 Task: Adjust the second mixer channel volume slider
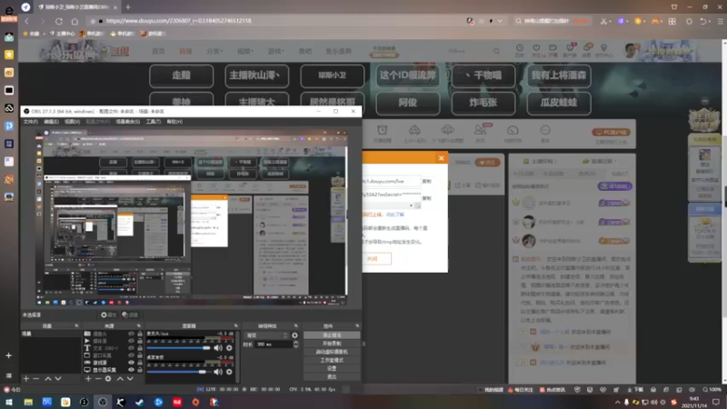click(179, 372)
